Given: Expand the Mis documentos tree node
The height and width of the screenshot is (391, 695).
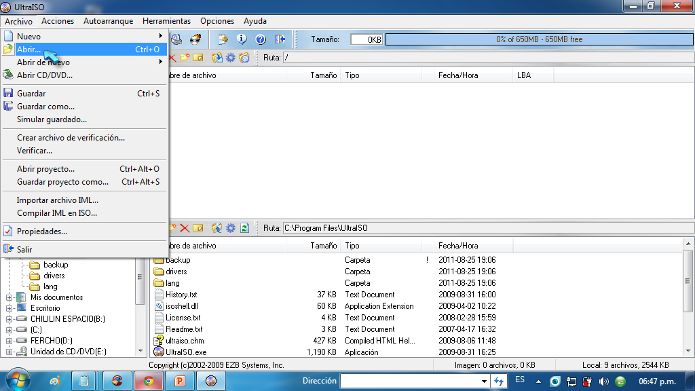Looking at the screenshot, I should click(x=9, y=297).
